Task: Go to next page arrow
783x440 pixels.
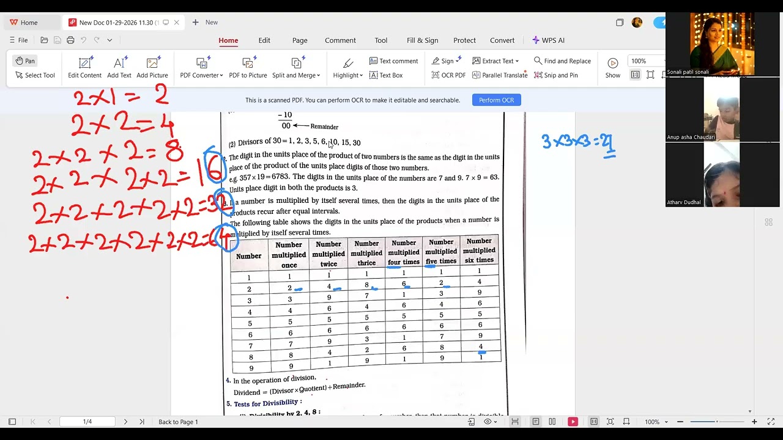Action: pos(125,422)
